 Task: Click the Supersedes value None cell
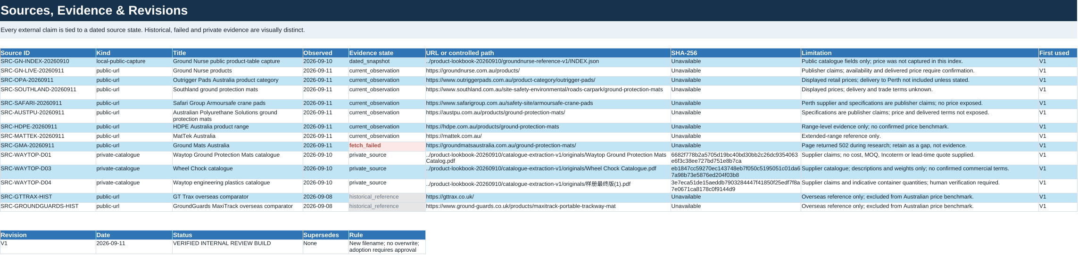coord(325,247)
